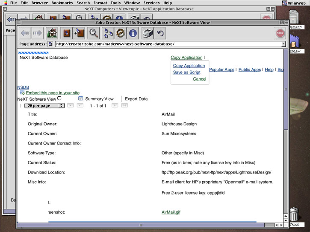Click the printer icon in toolbar
Image resolution: width=310 pixels, height=232 pixels.
(148, 33)
